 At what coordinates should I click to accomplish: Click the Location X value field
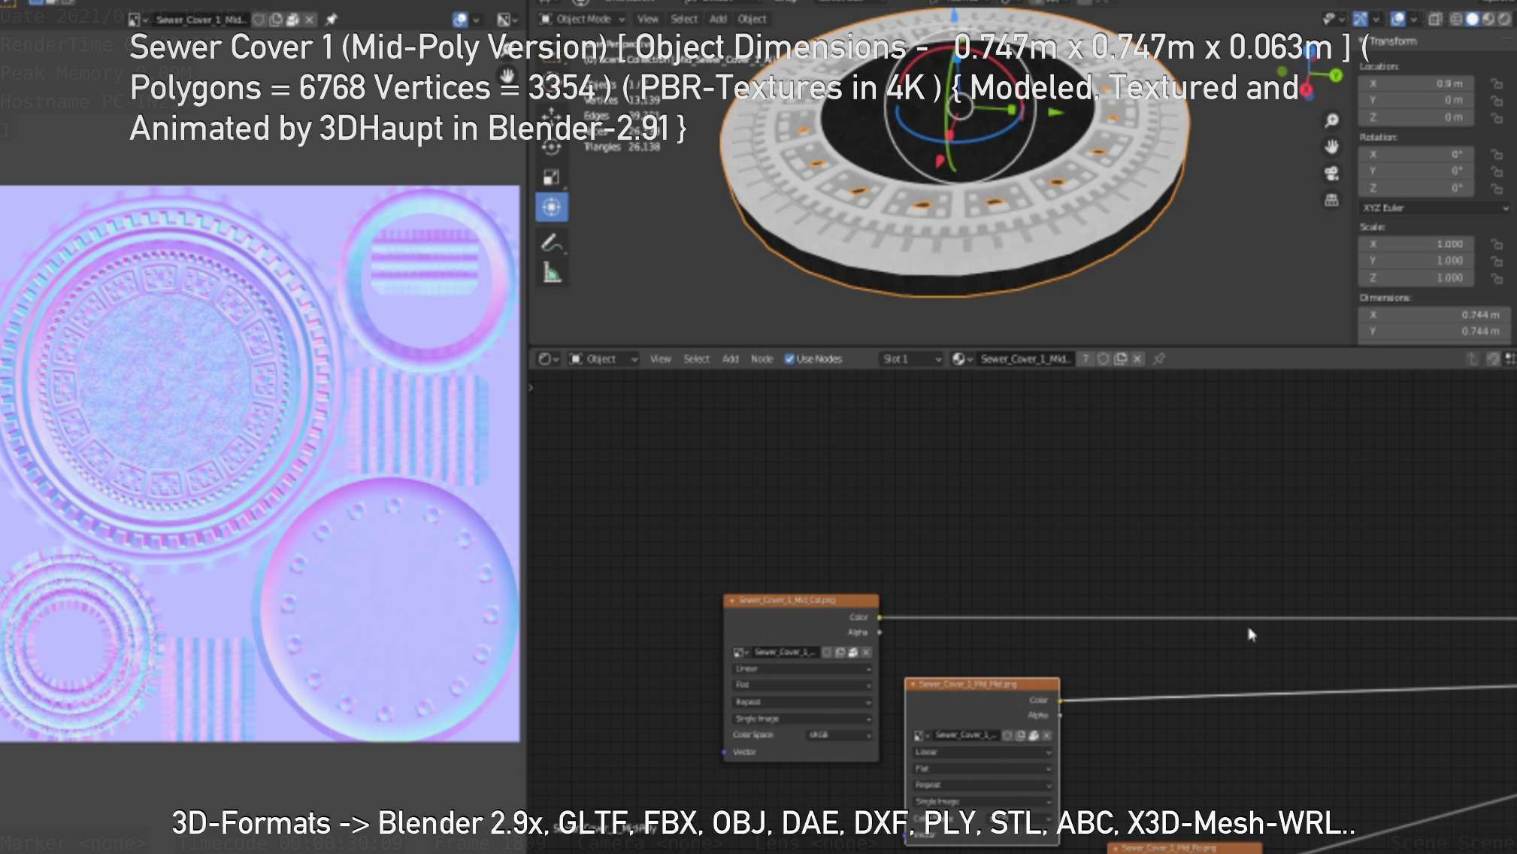(1416, 83)
